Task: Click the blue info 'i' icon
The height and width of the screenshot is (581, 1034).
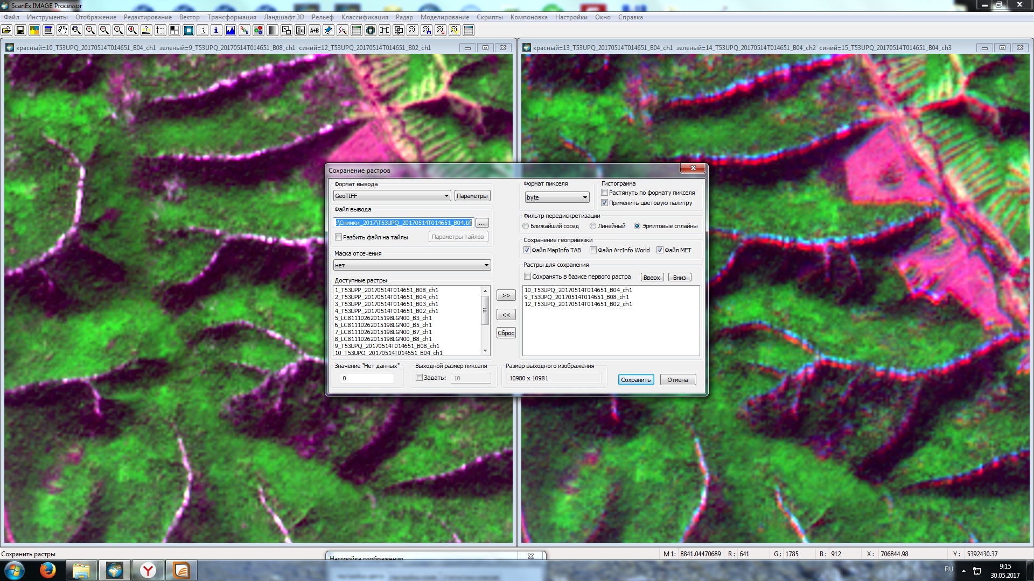Action: click(x=216, y=31)
